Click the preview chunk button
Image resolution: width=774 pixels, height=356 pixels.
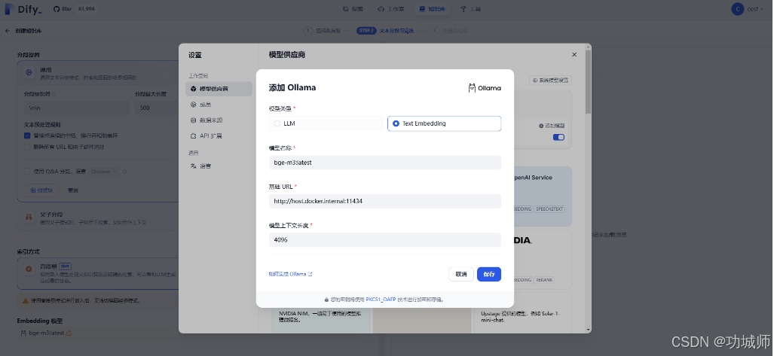pos(42,190)
